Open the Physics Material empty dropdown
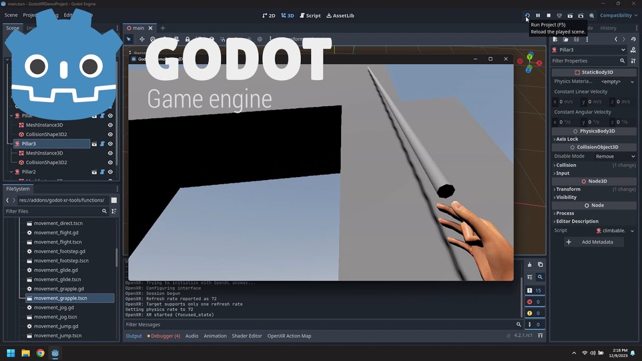This screenshot has width=642, height=361. point(617,82)
